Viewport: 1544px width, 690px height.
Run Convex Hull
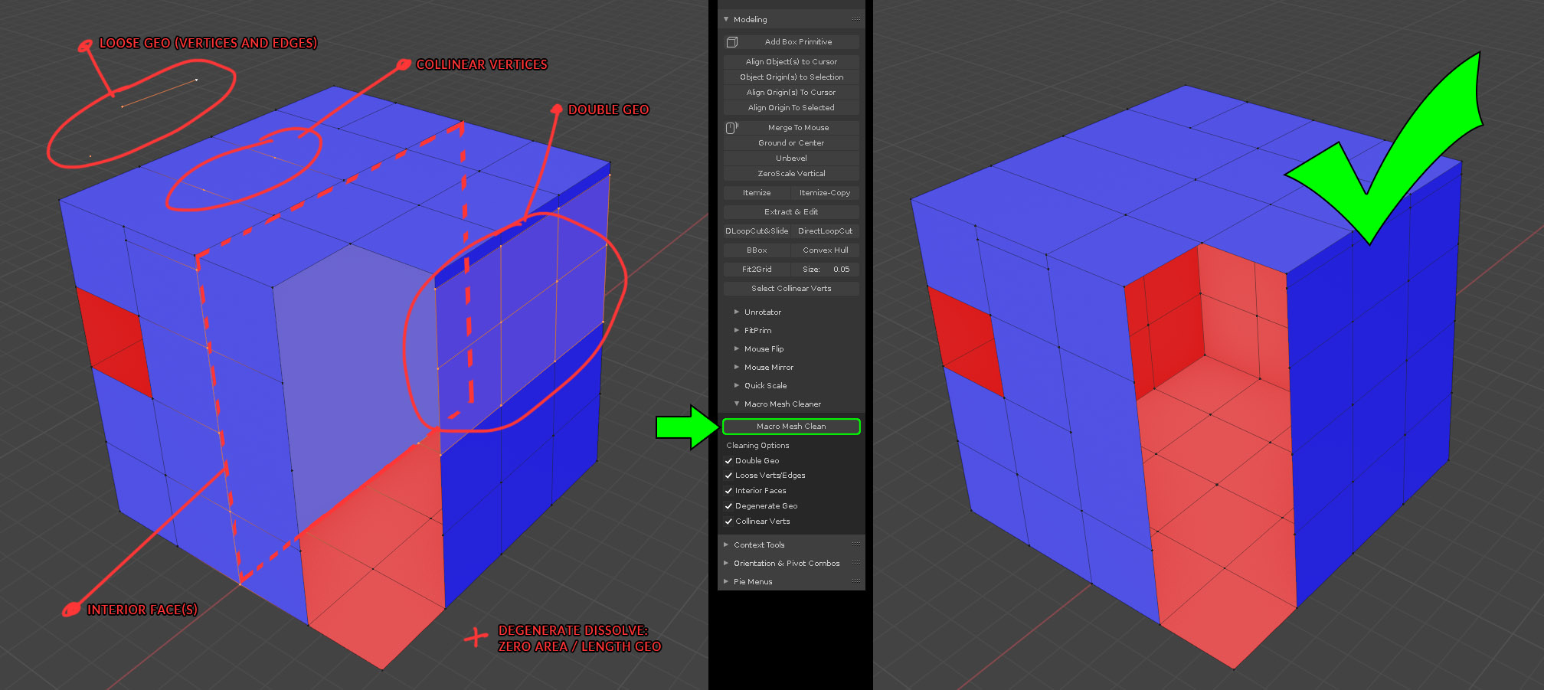826,250
